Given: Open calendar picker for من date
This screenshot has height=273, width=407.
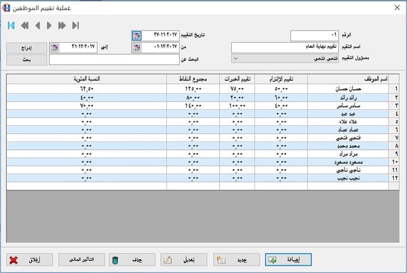Looking at the screenshot, I should (136, 47).
